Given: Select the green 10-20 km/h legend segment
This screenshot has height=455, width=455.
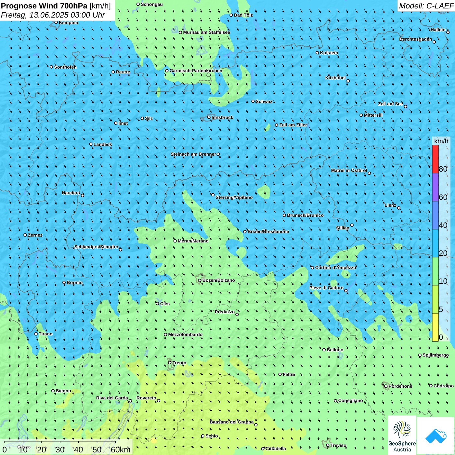Looking at the screenshot, I should pyautogui.click(x=435, y=271).
